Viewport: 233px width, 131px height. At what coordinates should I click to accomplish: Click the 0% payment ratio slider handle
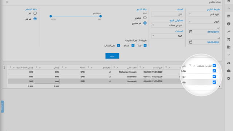[x=100, y=16]
